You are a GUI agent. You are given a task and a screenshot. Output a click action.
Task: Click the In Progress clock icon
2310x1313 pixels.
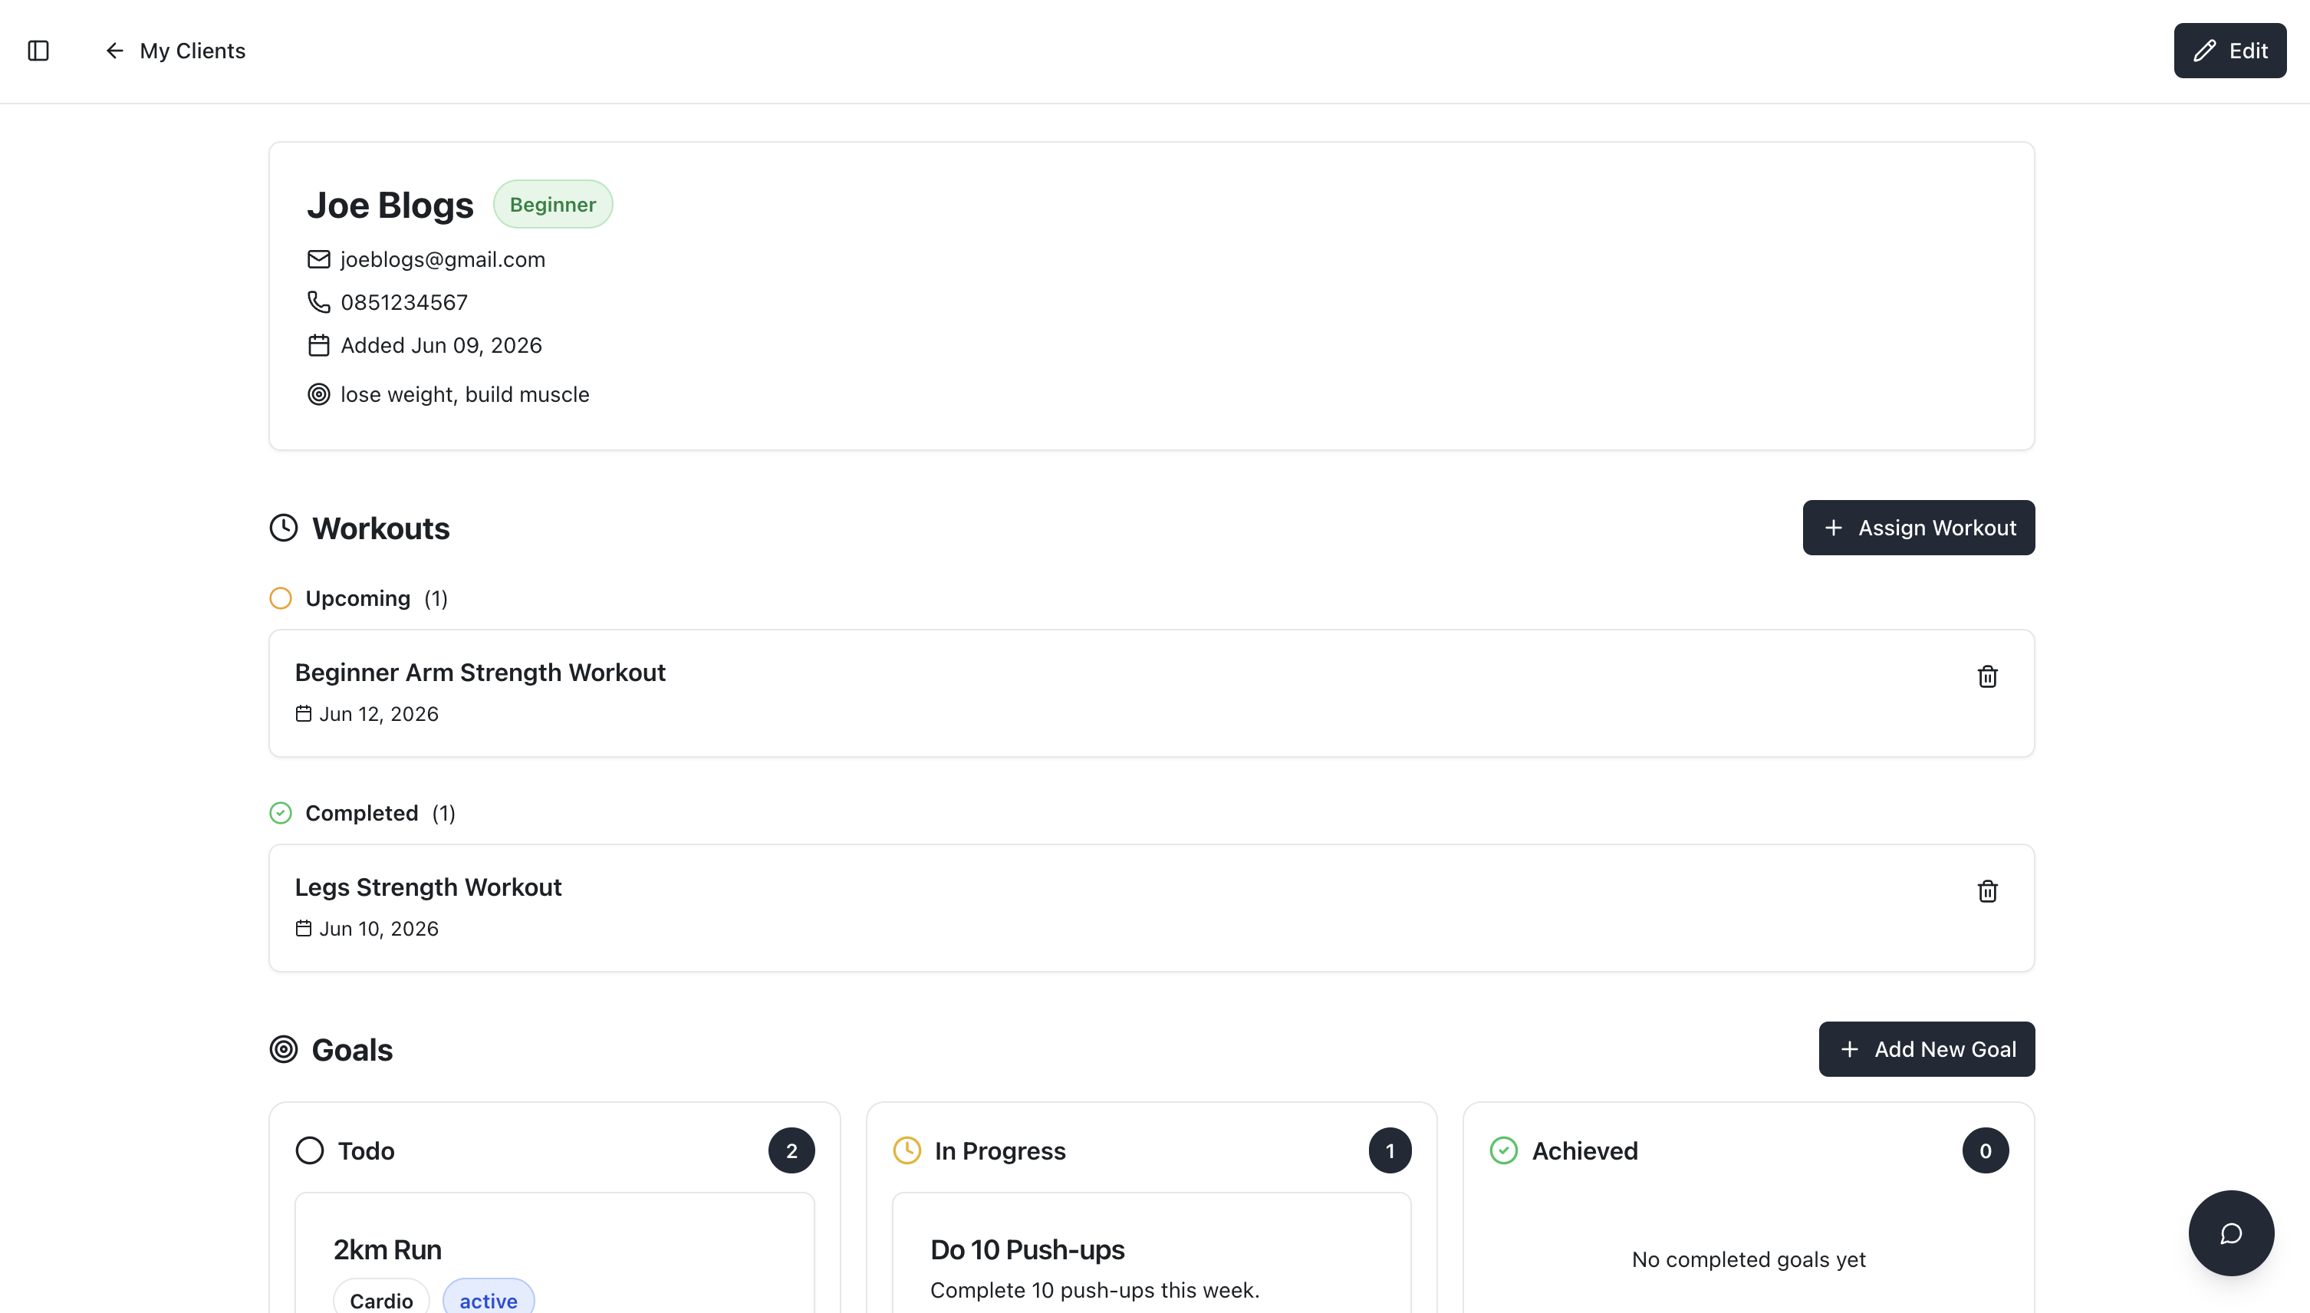point(907,1150)
